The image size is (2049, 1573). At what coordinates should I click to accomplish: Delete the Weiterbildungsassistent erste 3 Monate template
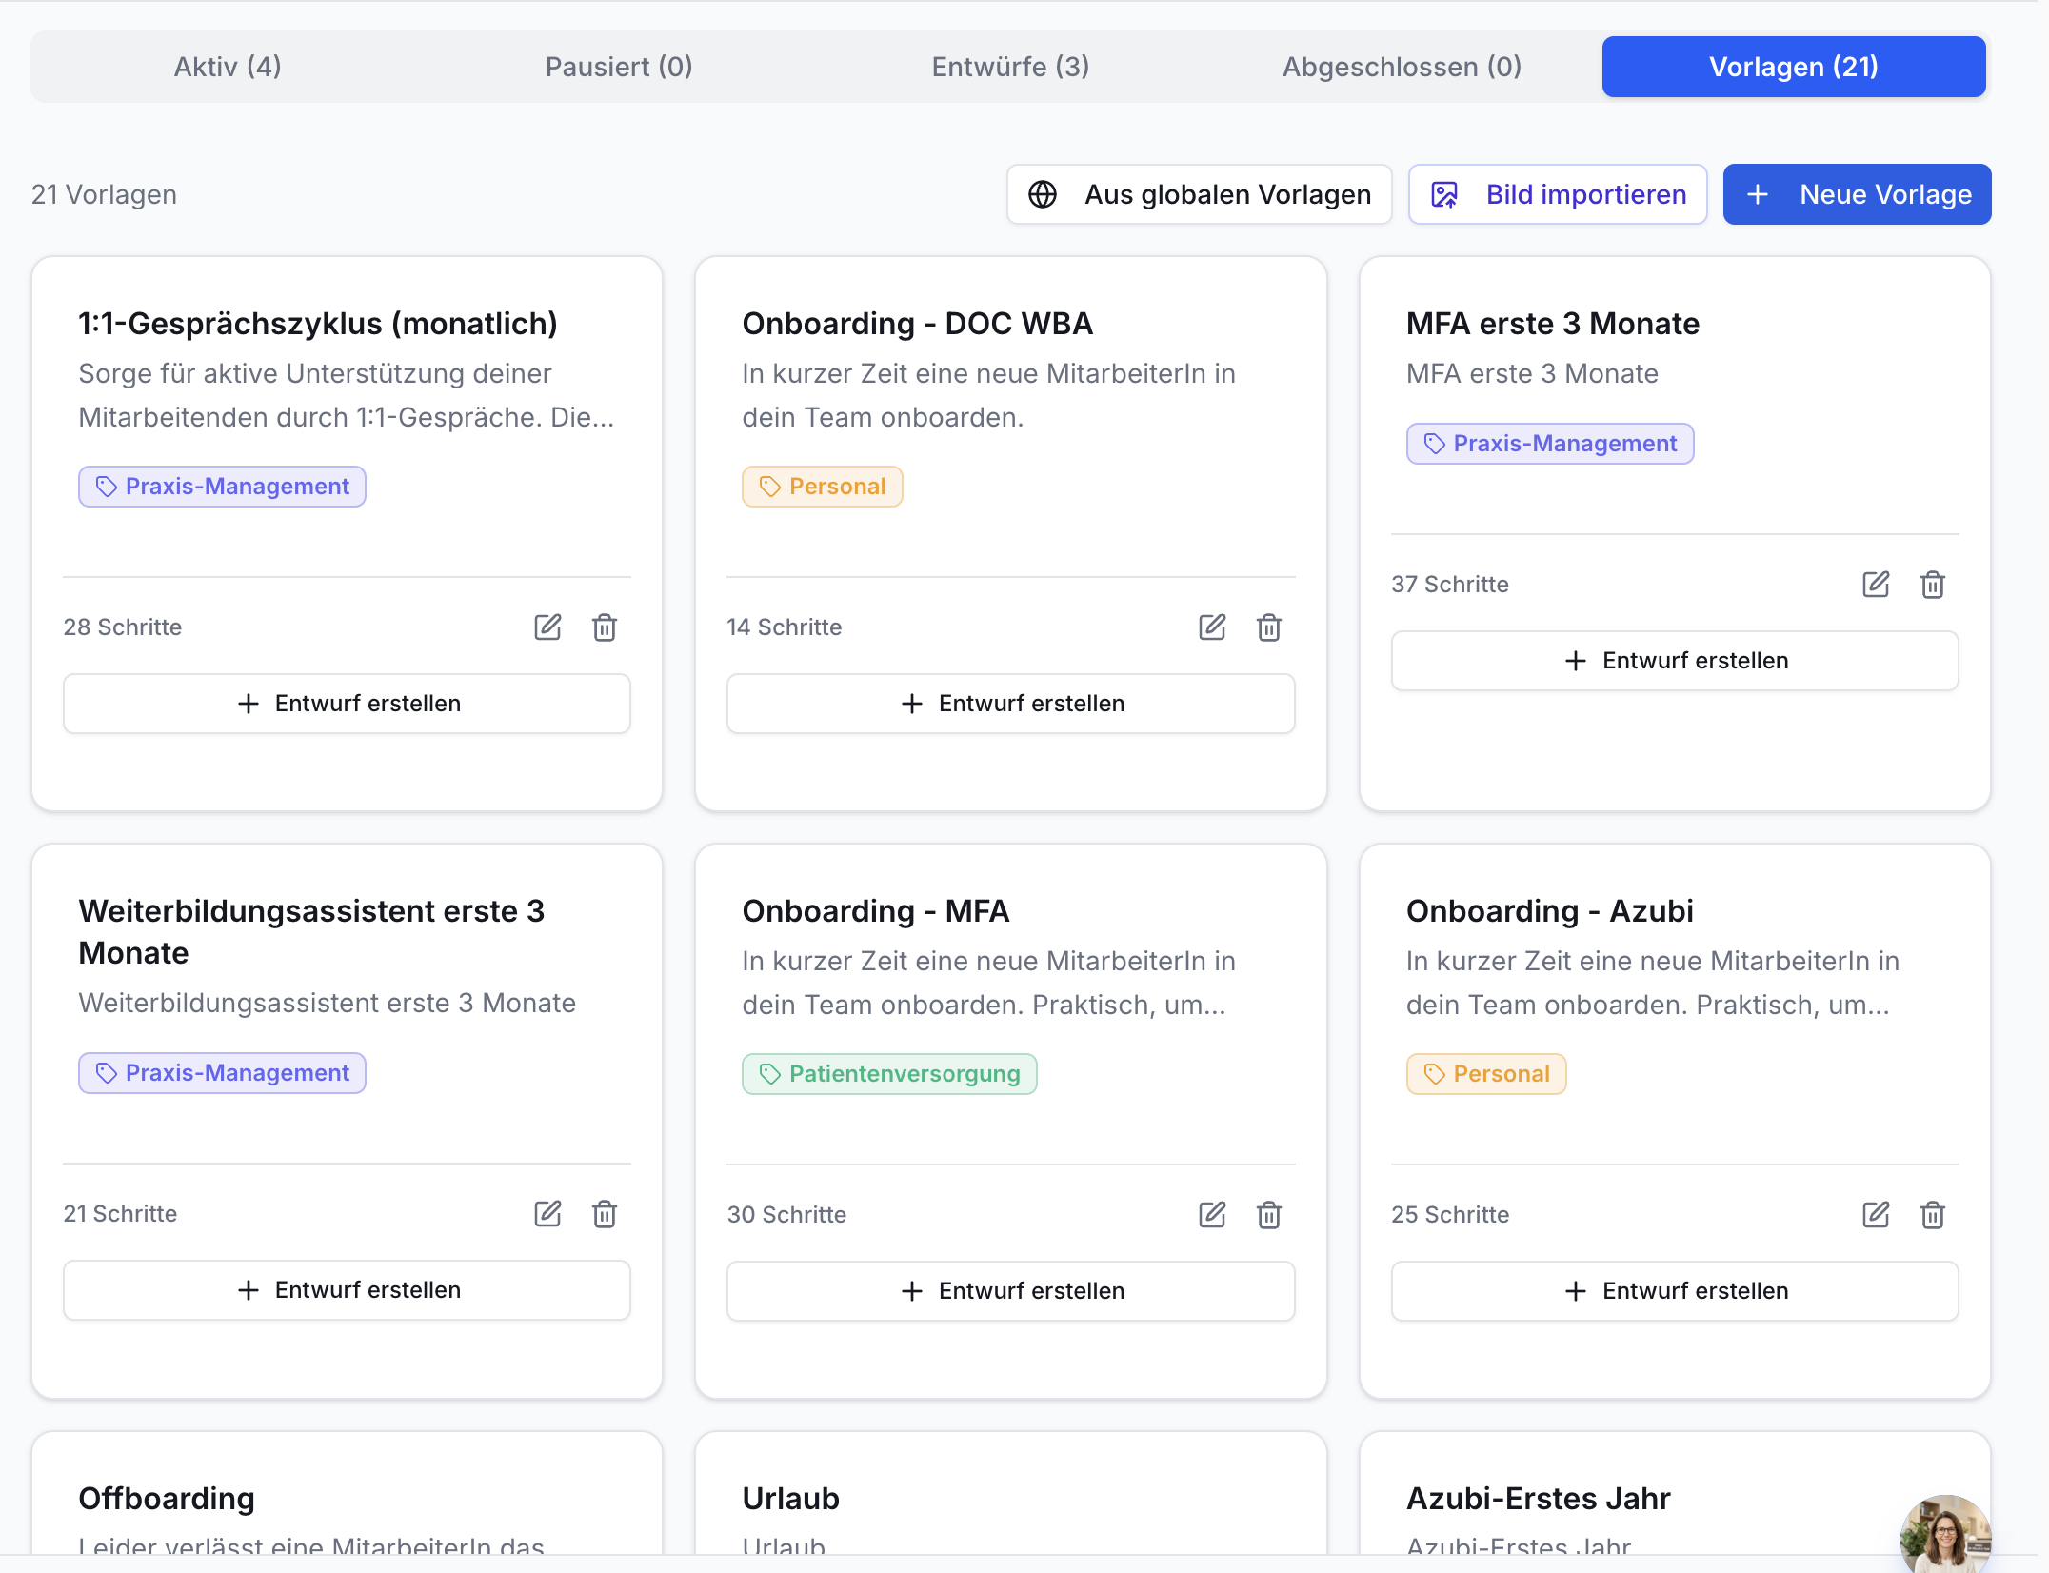pyautogui.click(x=605, y=1214)
